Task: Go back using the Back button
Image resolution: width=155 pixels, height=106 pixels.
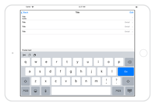Action: point(25,12)
